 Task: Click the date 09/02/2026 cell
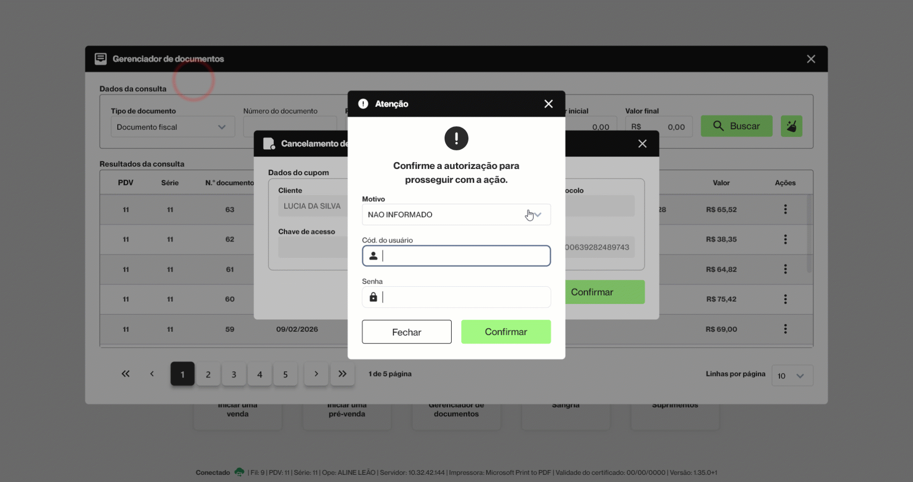pyautogui.click(x=297, y=329)
